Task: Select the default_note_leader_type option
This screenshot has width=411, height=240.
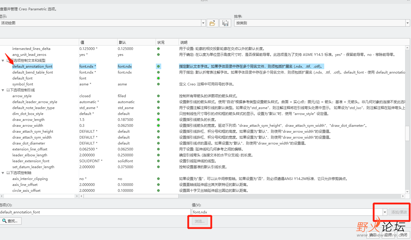Action: point(33,108)
